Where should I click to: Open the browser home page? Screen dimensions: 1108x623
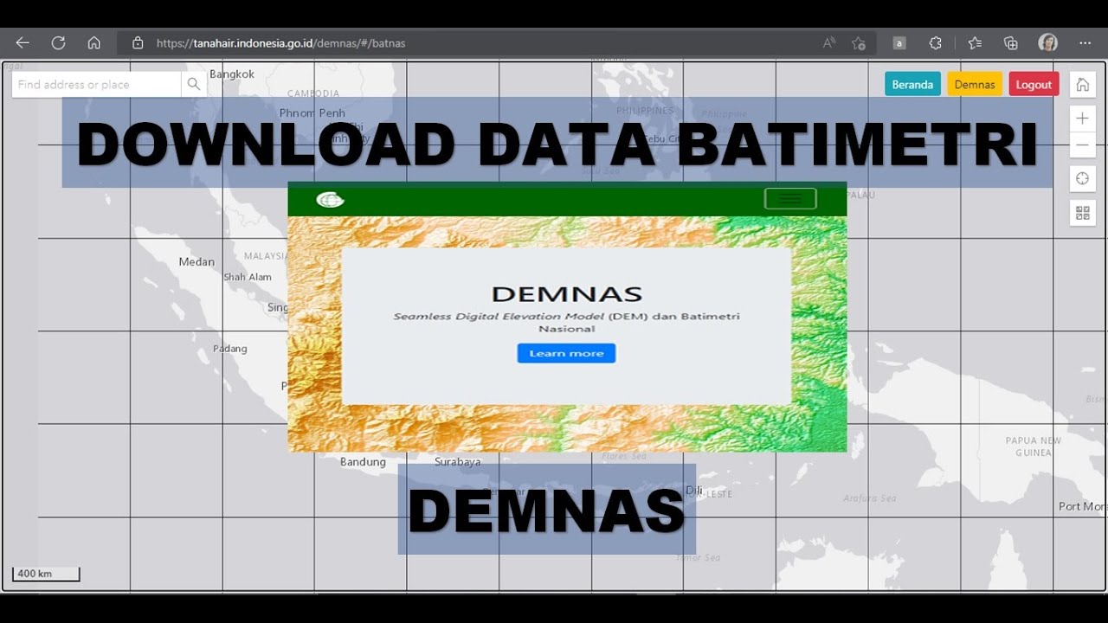(x=94, y=42)
